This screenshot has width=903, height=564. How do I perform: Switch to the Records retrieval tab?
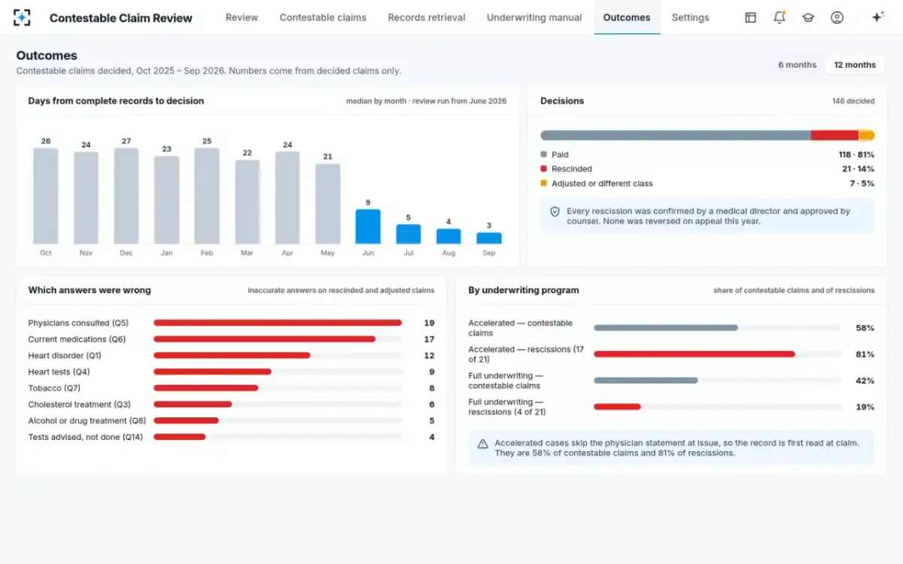(x=427, y=17)
